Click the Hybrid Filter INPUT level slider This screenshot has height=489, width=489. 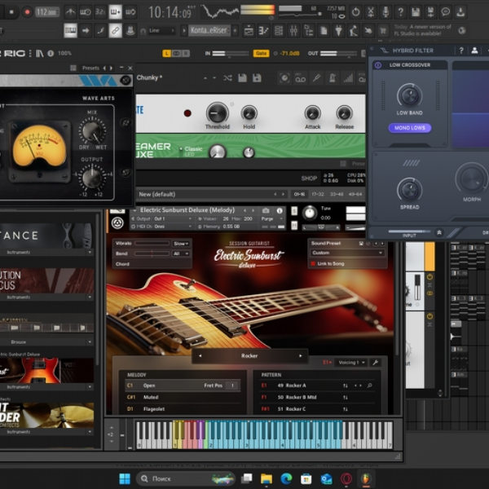[409, 231]
